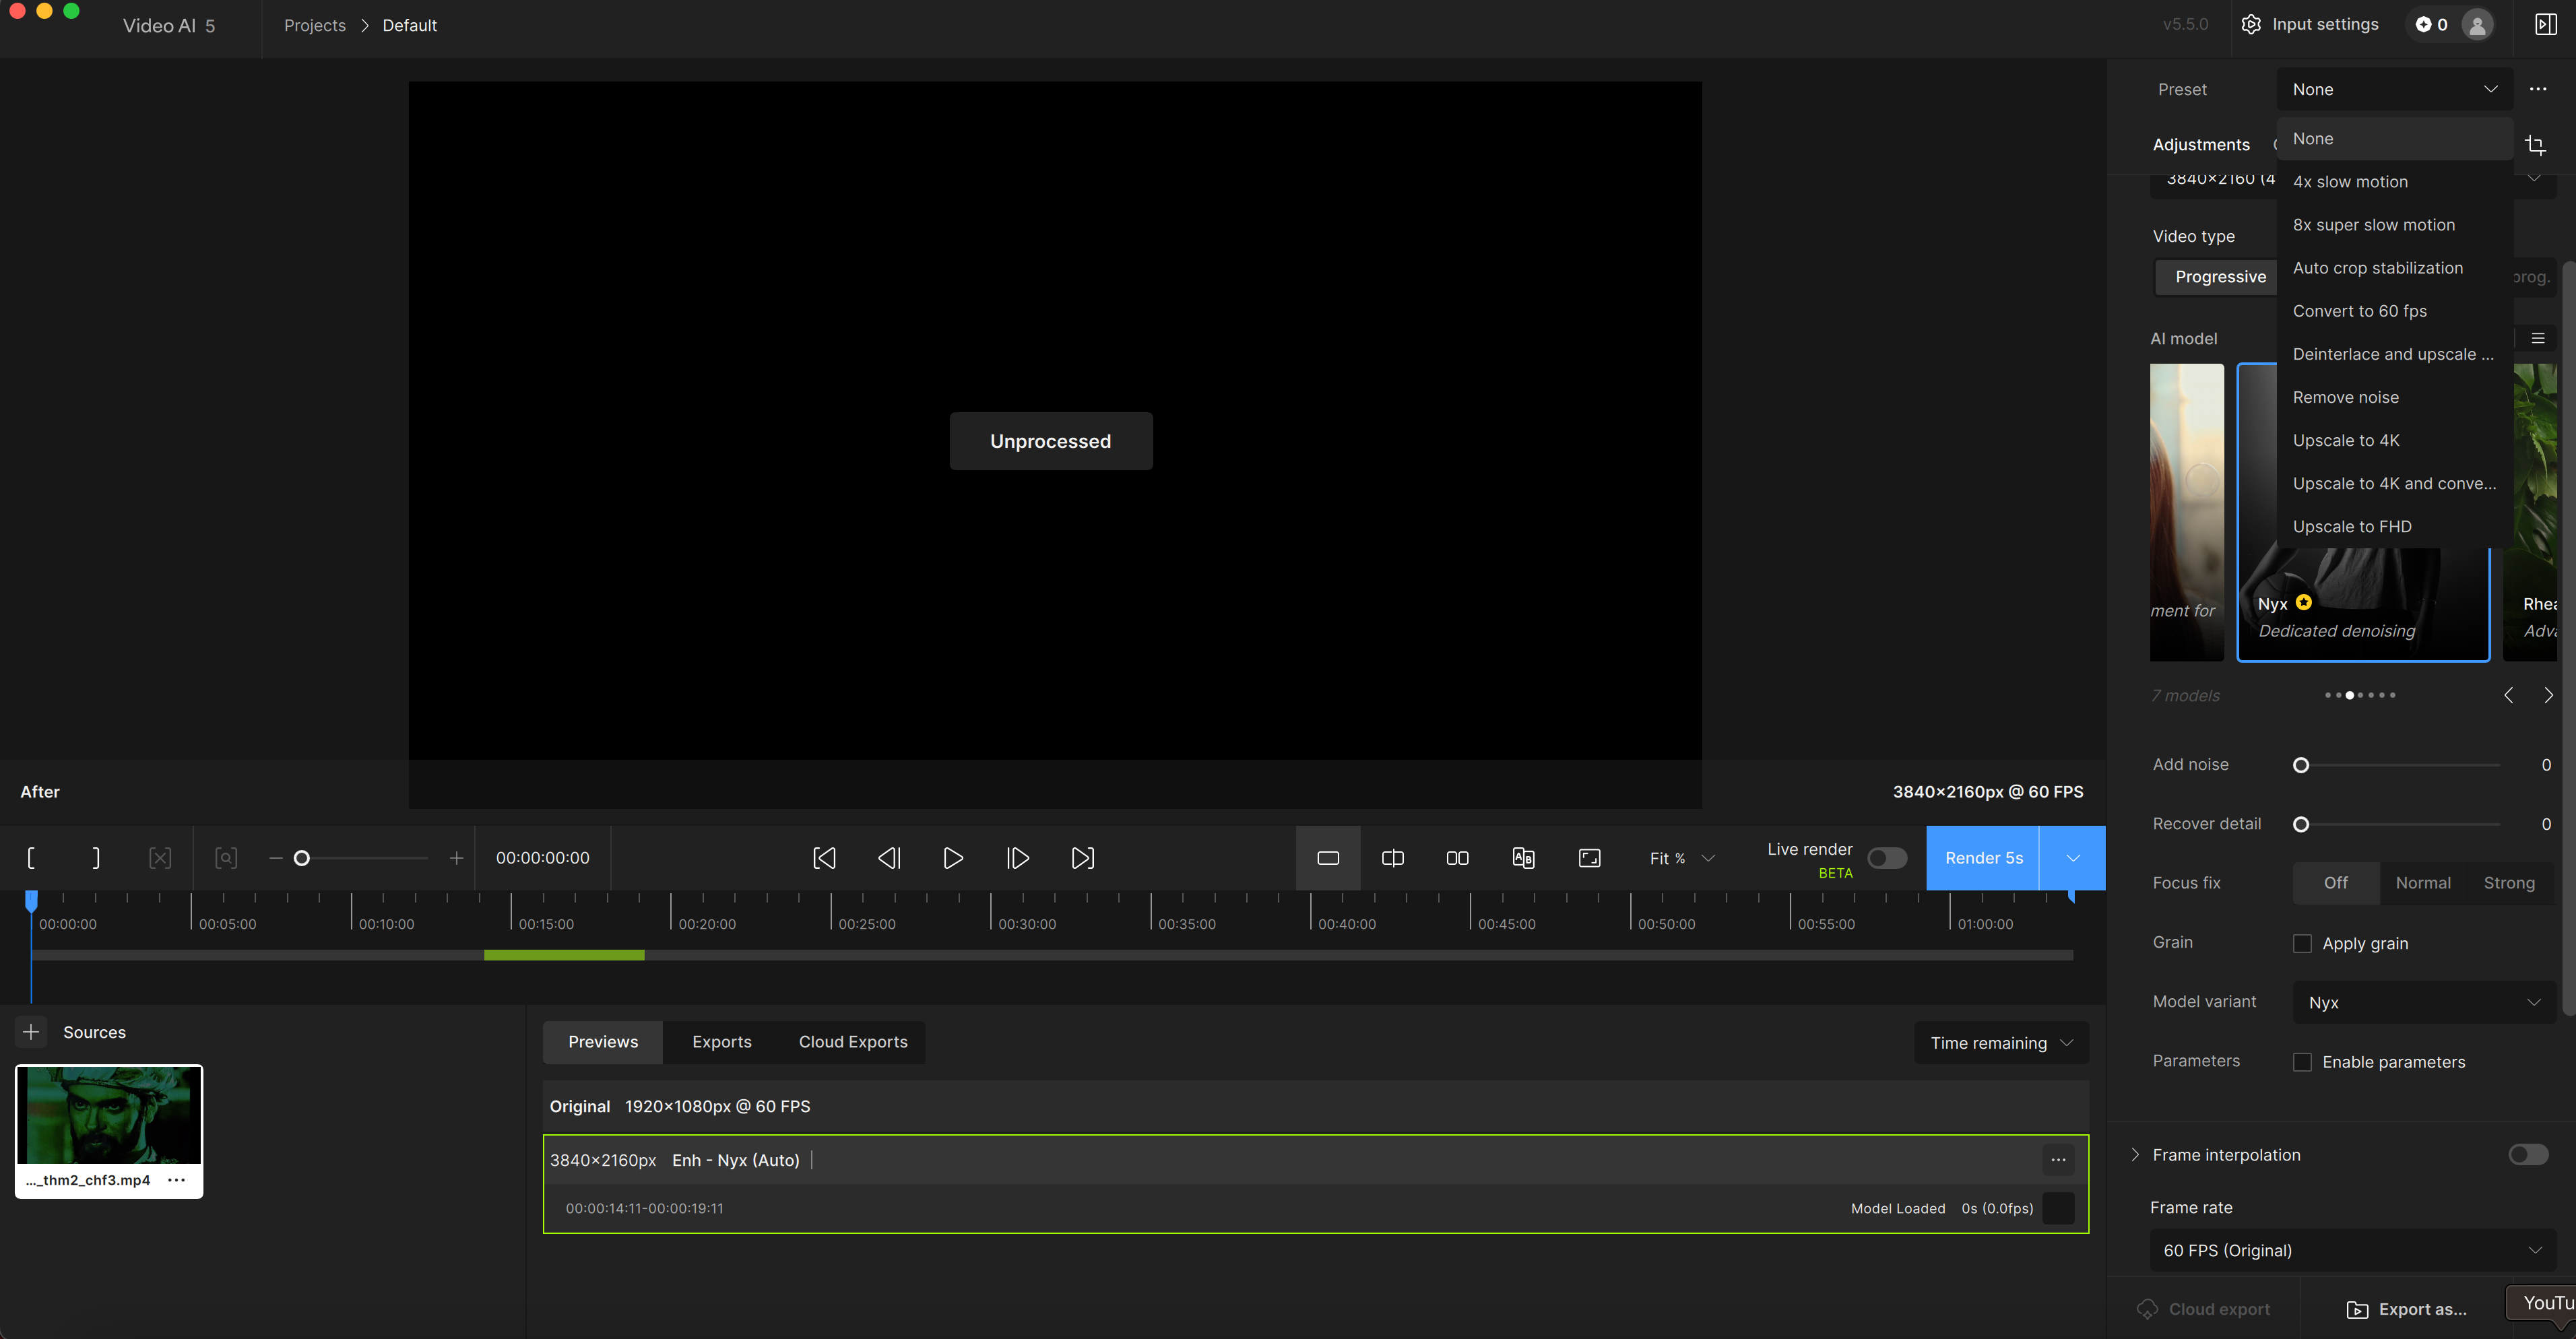Toggle Live render switch
The image size is (2576, 1339).
tap(1887, 858)
